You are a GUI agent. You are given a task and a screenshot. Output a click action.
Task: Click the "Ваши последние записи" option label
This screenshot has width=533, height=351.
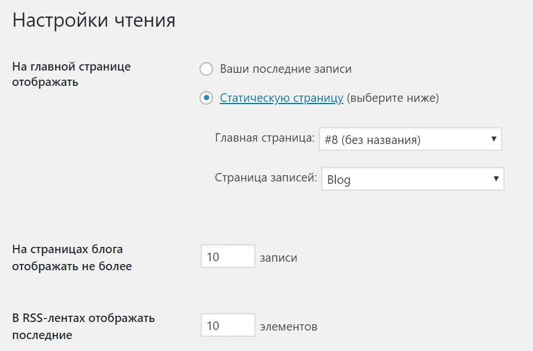[x=286, y=69]
